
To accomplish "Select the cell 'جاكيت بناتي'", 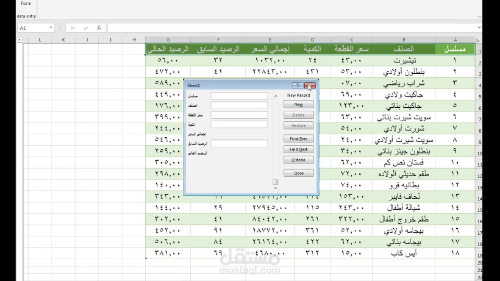I will [x=404, y=106].
